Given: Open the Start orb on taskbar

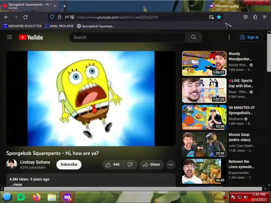Looking at the screenshot, I should [7, 197].
